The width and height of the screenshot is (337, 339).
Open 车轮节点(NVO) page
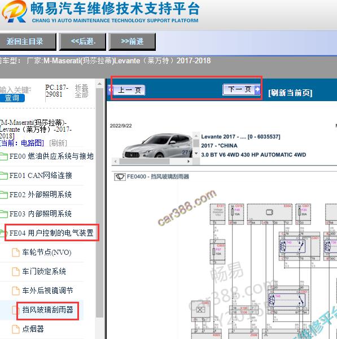pos(47,252)
